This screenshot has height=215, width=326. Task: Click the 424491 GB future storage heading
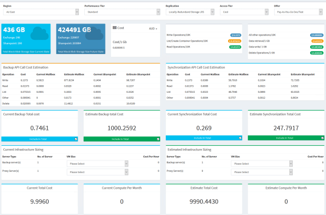(x=74, y=30)
